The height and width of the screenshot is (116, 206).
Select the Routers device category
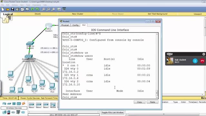click(x=4, y=104)
